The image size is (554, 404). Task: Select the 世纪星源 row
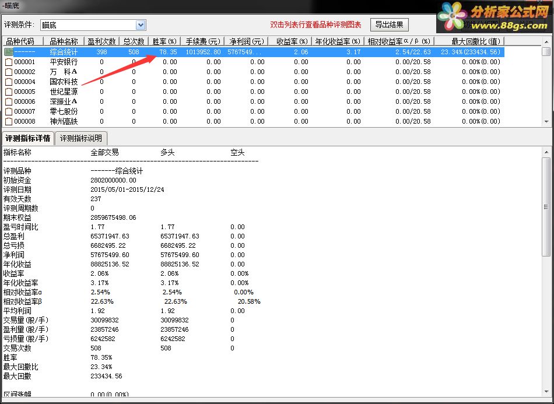tap(253, 92)
